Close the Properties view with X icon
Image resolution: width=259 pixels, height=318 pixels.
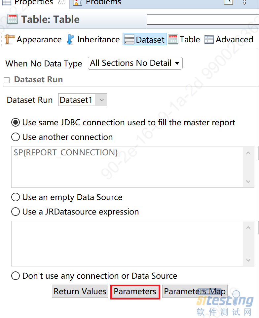61,2
